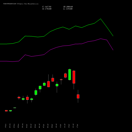Select the high value H: 200.60

(x=68, y=7)
